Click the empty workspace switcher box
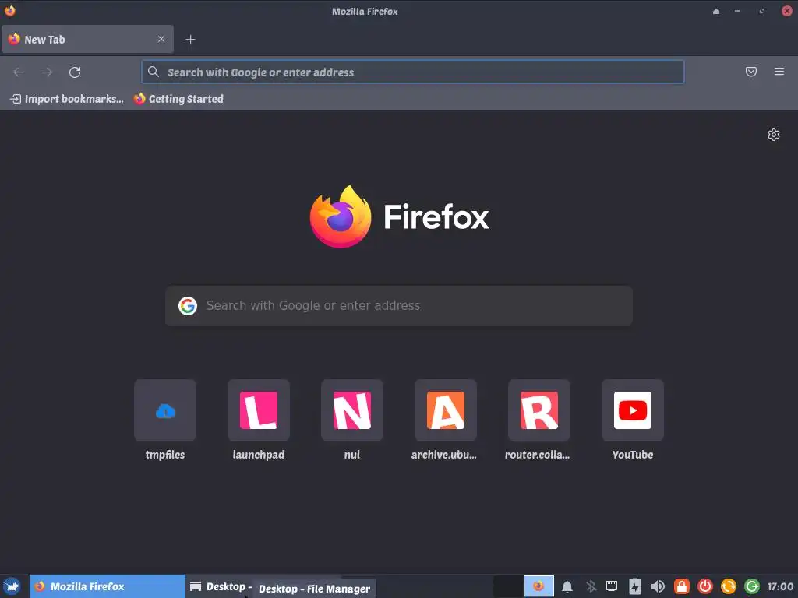Screen dimensions: 798x598 508,586
